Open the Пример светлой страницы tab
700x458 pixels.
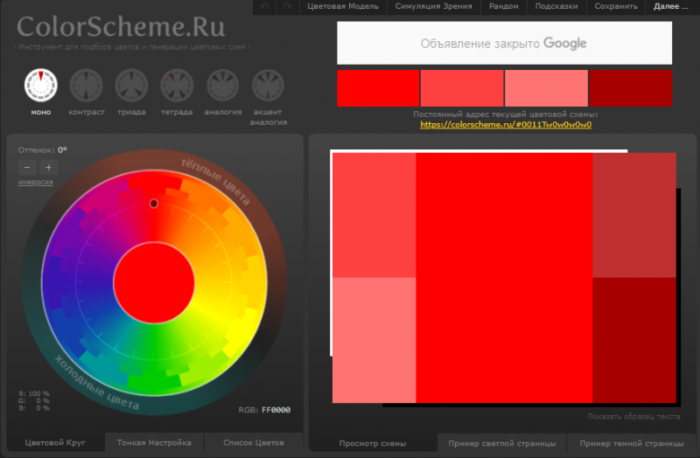pyautogui.click(x=502, y=443)
